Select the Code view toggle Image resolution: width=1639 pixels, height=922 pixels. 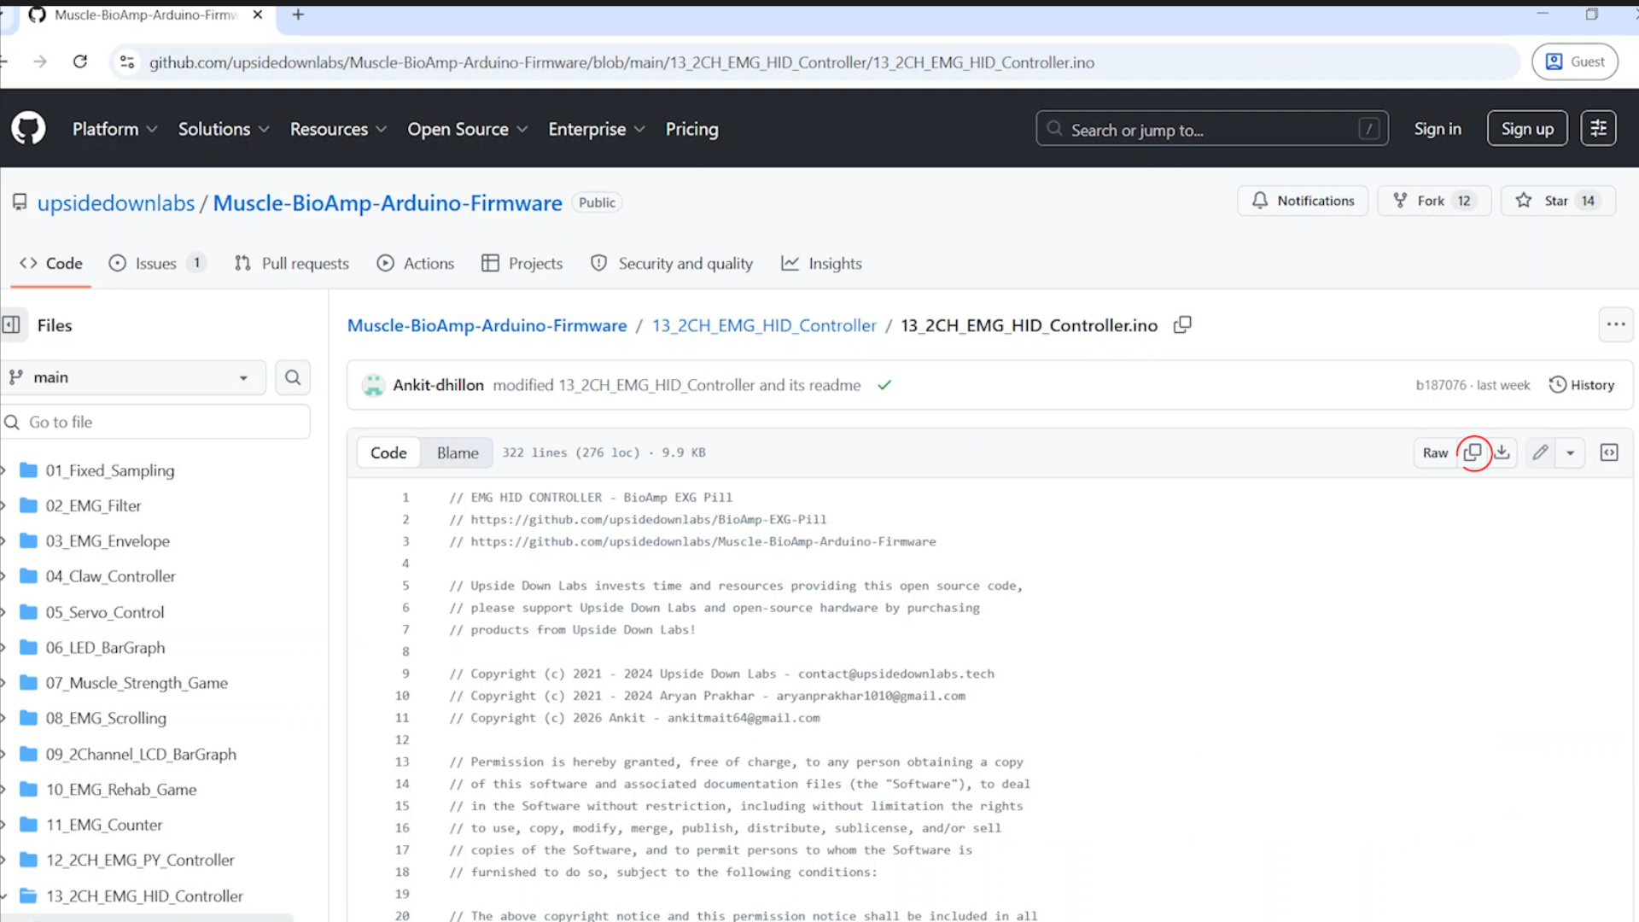pos(388,452)
